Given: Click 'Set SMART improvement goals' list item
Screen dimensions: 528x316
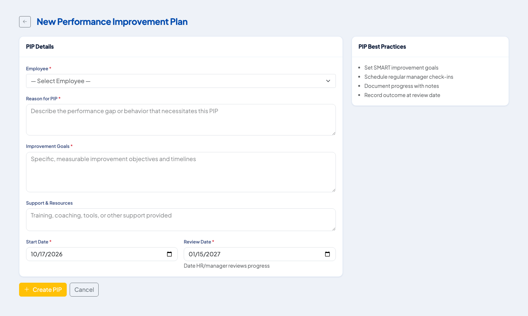Looking at the screenshot, I should 401,68.
